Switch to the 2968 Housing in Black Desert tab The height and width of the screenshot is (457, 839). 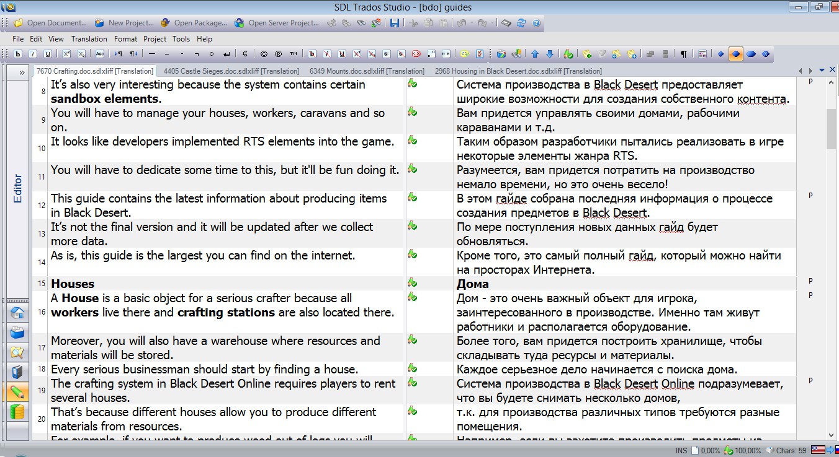pyautogui.click(x=518, y=71)
